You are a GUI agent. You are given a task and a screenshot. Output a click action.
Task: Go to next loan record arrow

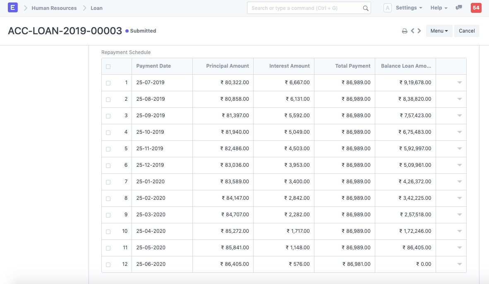click(419, 31)
